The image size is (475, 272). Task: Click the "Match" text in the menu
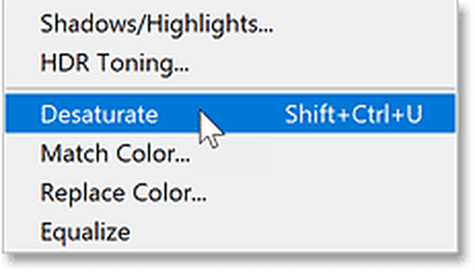click(x=68, y=154)
